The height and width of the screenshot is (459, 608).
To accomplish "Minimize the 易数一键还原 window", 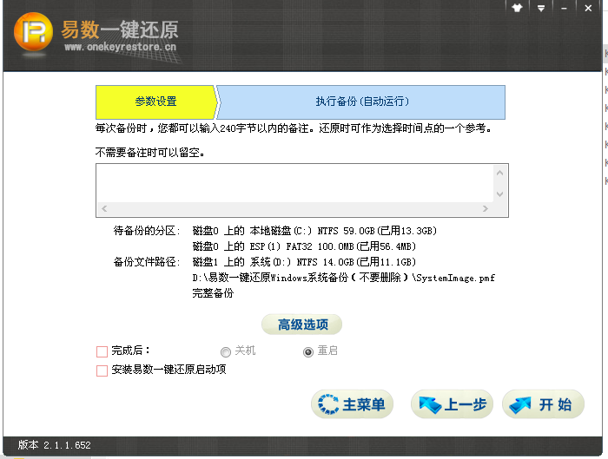I will pyautogui.click(x=565, y=8).
